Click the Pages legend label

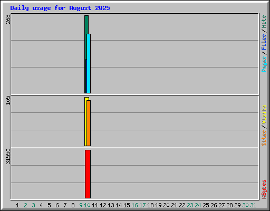click(264, 64)
